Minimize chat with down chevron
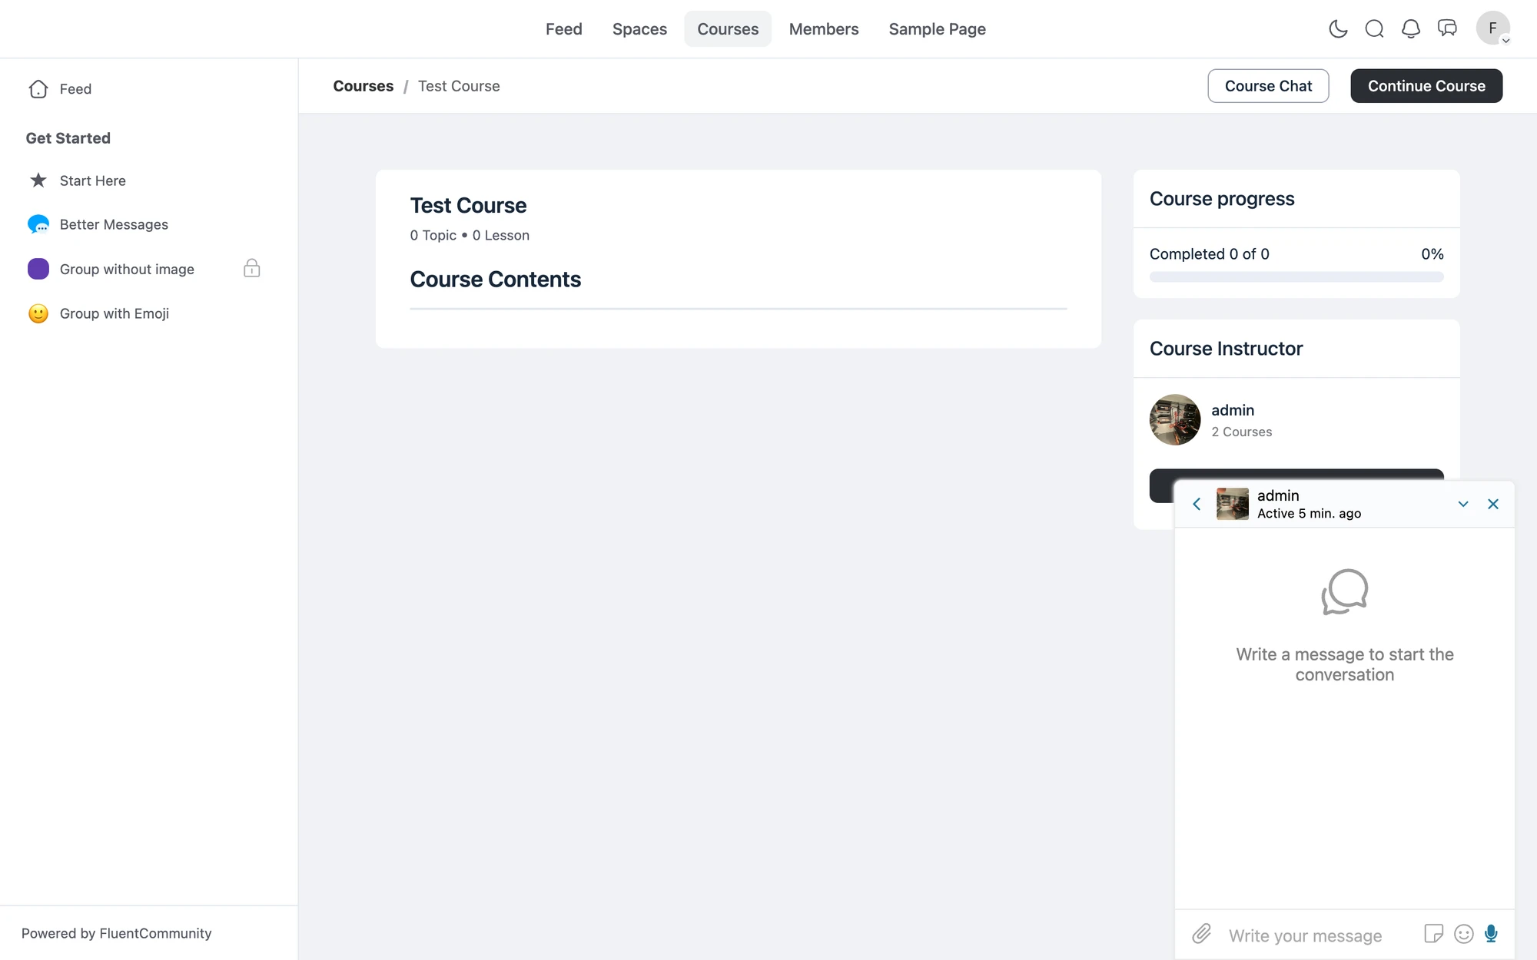The image size is (1537, 960). 1463,505
